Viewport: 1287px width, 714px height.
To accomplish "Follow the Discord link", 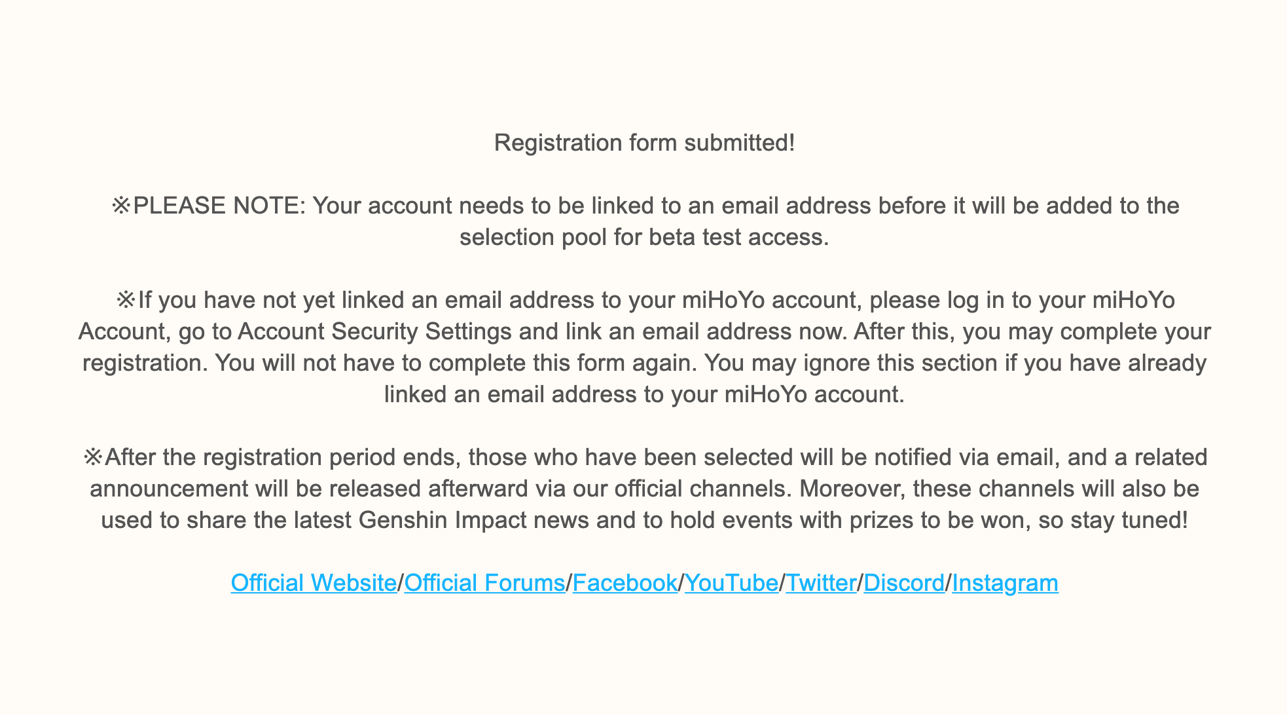I will 904,583.
